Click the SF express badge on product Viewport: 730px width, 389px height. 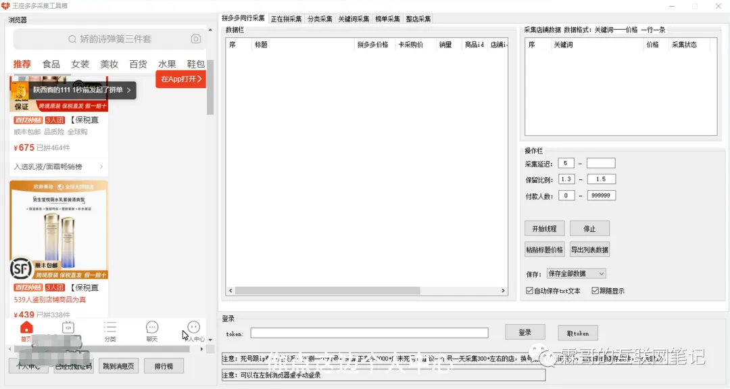click(22, 269)
